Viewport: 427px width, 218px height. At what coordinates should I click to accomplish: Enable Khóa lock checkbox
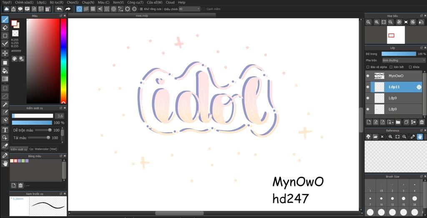pos(410,67)
